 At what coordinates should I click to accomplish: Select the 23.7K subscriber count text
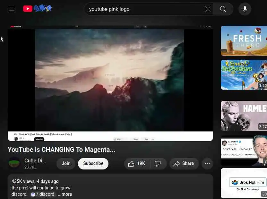pos(30,167)
